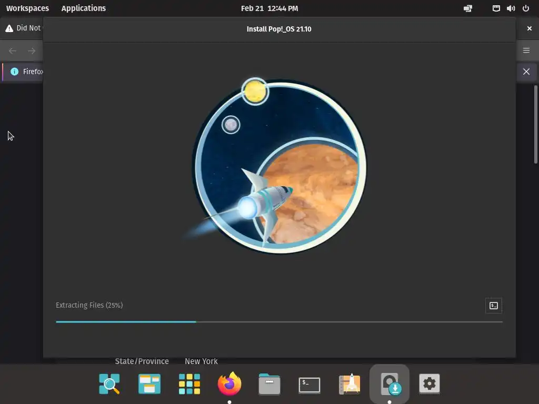Click the Extracting Files progress bar
The height and width of the screenshot is (404, 539).
pos(279,322)
